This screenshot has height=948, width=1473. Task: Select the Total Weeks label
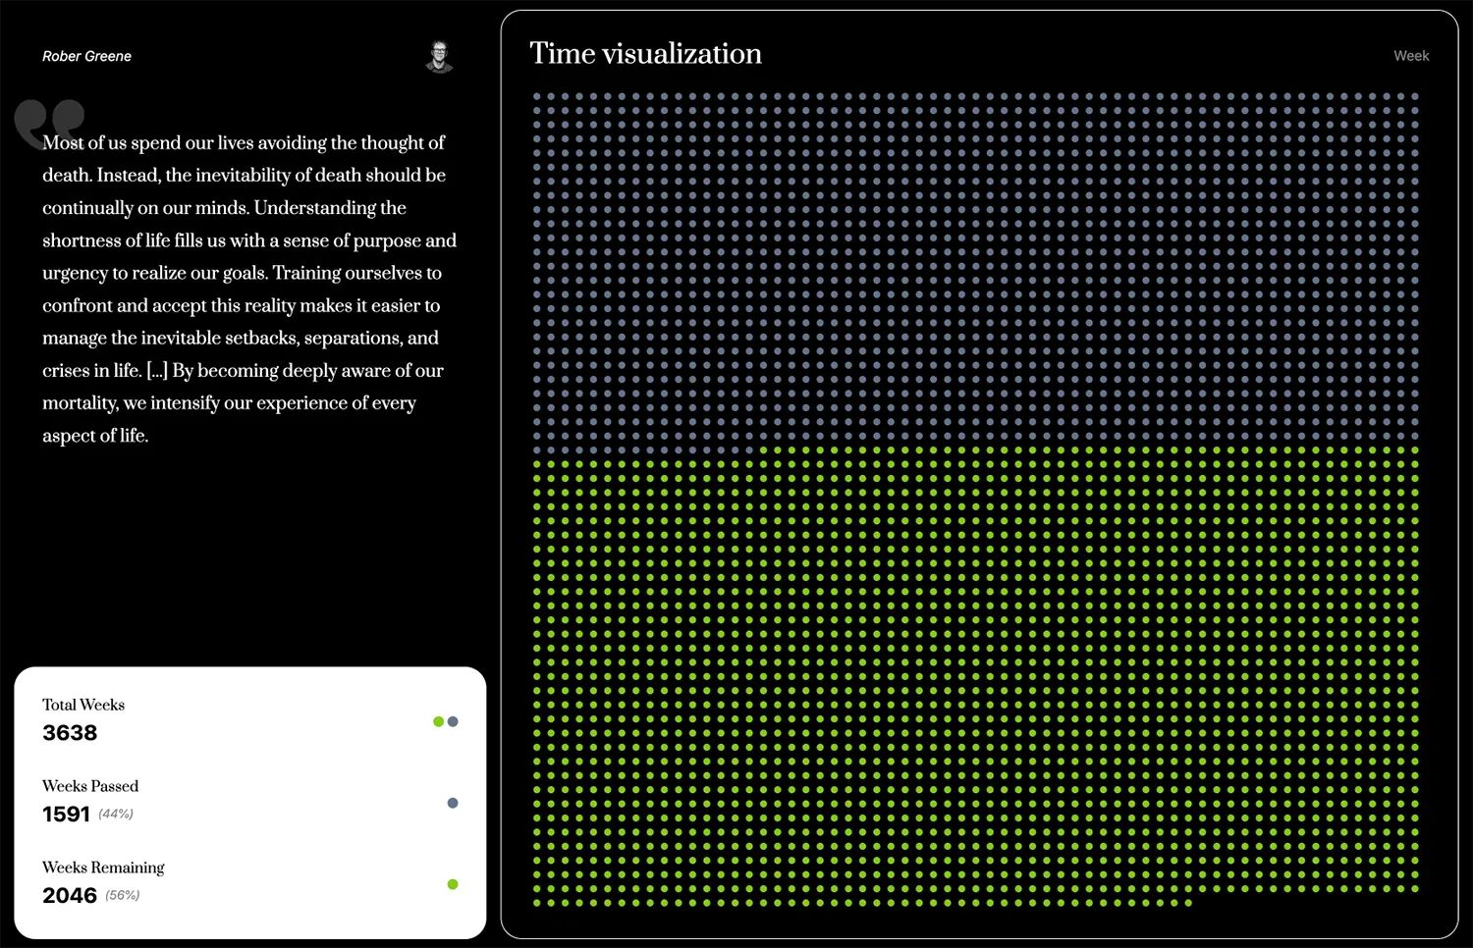tap(83, 705)
